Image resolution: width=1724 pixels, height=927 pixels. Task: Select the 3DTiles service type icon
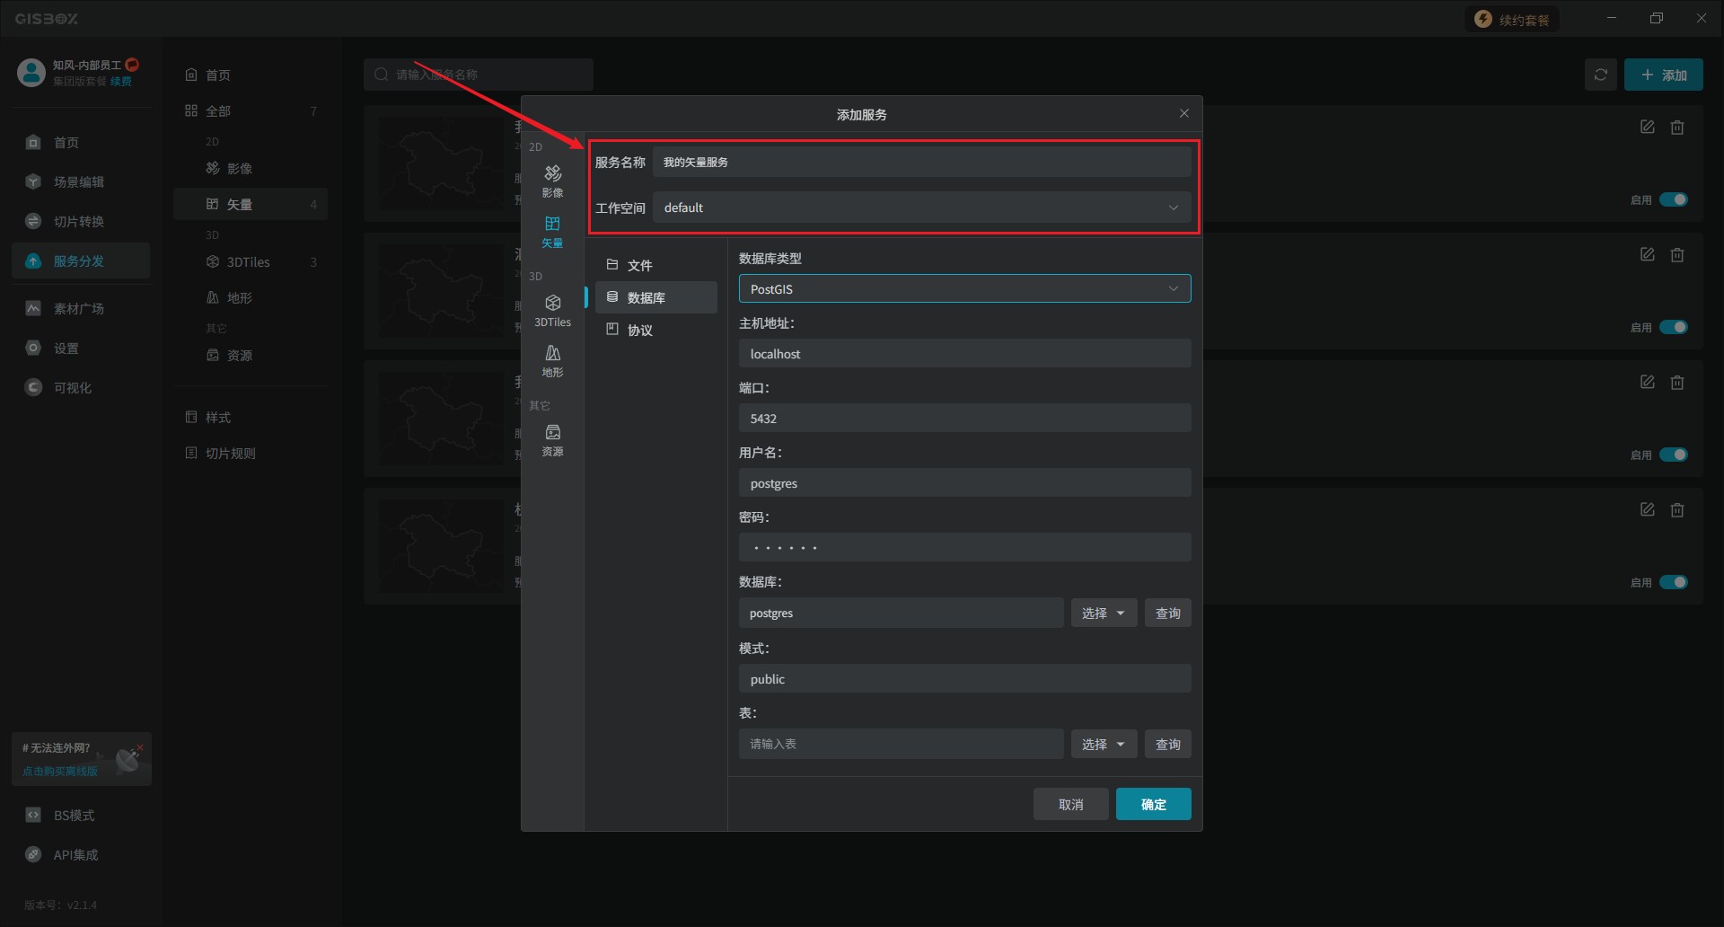pyautogui.click(x=552, y=310)
